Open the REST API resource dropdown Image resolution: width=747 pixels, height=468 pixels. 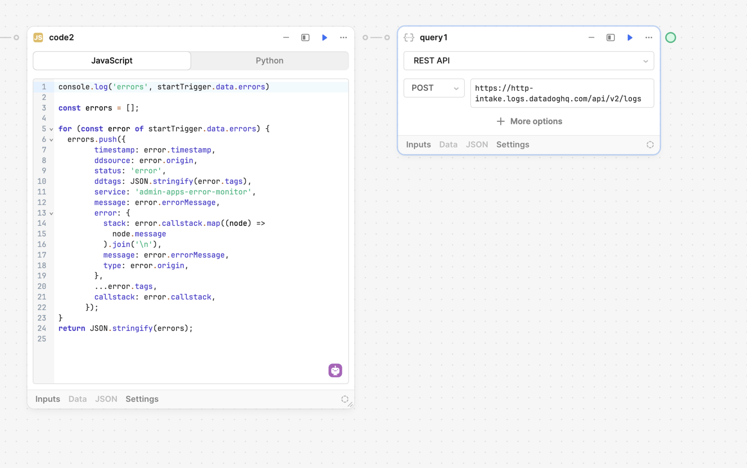(x=529, y=61)
